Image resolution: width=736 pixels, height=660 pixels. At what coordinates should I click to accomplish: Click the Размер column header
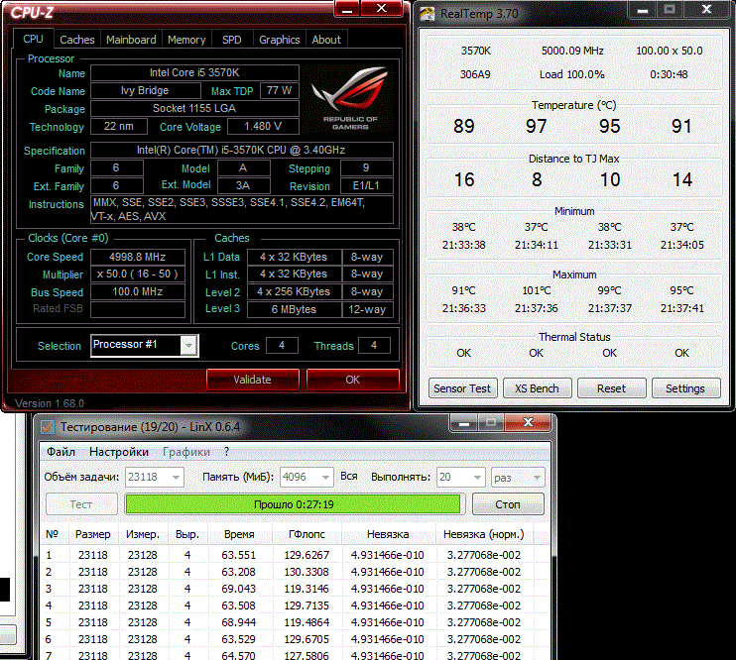93,534
